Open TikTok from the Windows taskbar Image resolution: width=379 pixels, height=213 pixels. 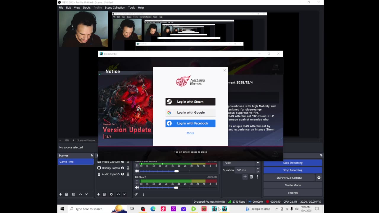pos(163,209)
